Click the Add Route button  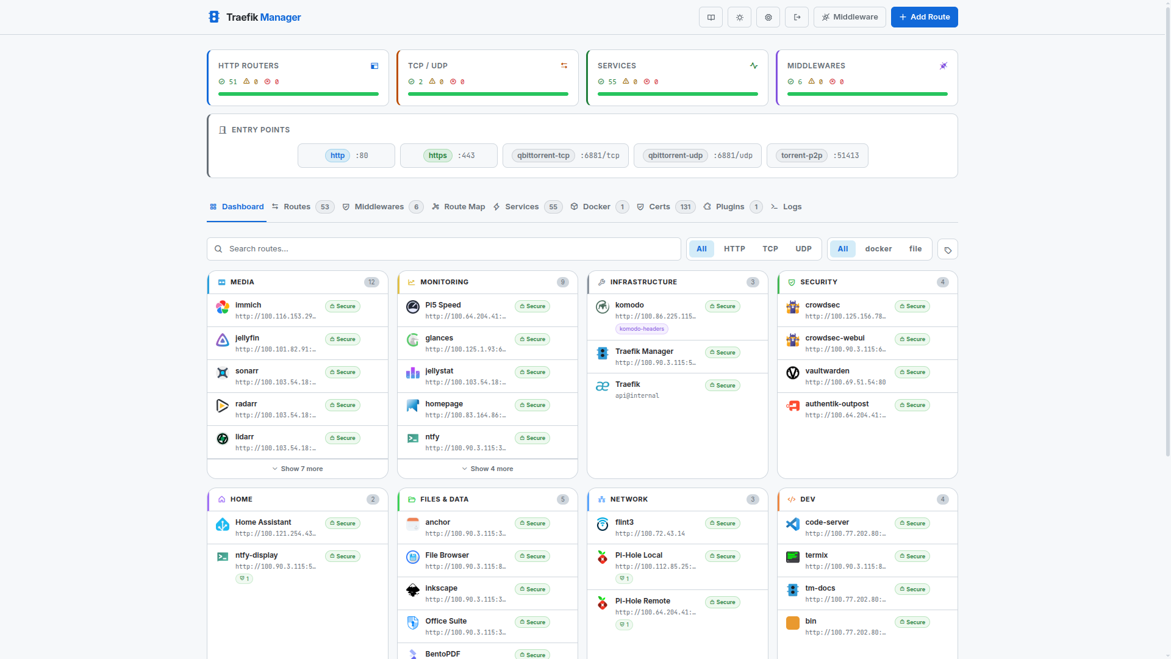pyautogui.click(x=924, y=17)
